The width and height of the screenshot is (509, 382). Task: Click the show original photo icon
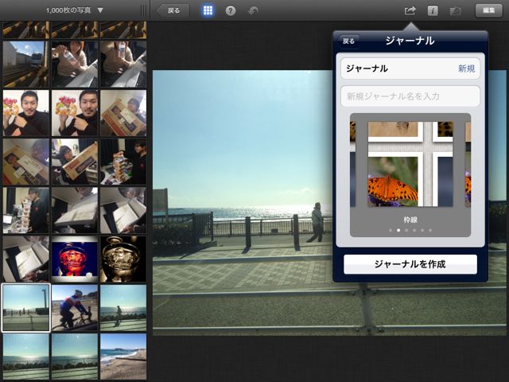point(456,11)
